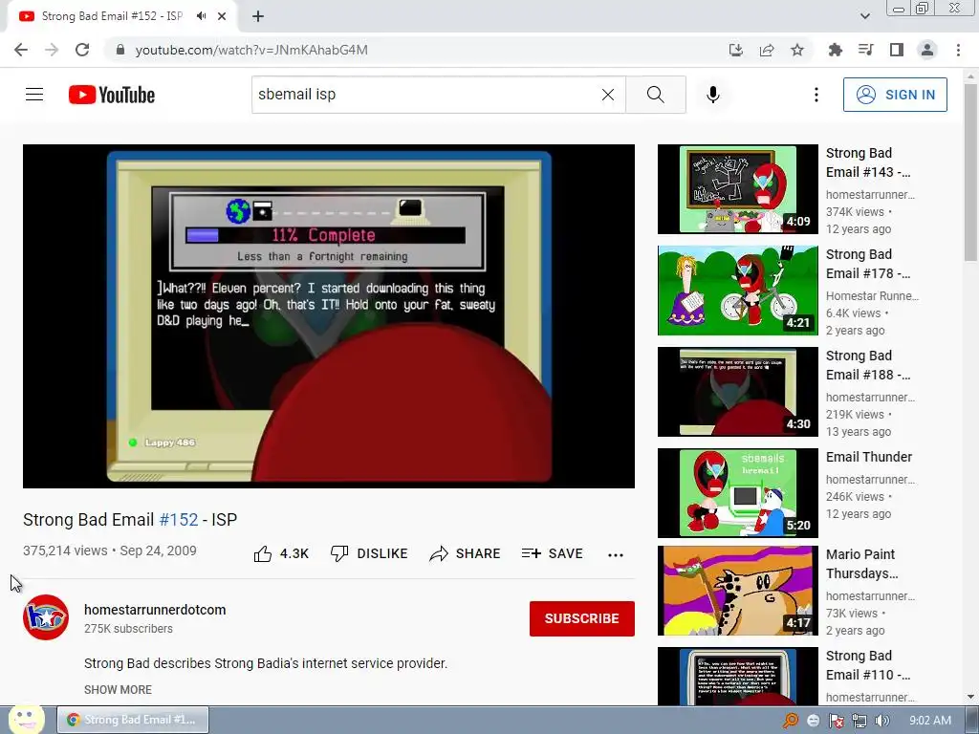Viewport: 979px width, 734px height.
Task: Go back with browser back arrow
Action: [21, 50]
